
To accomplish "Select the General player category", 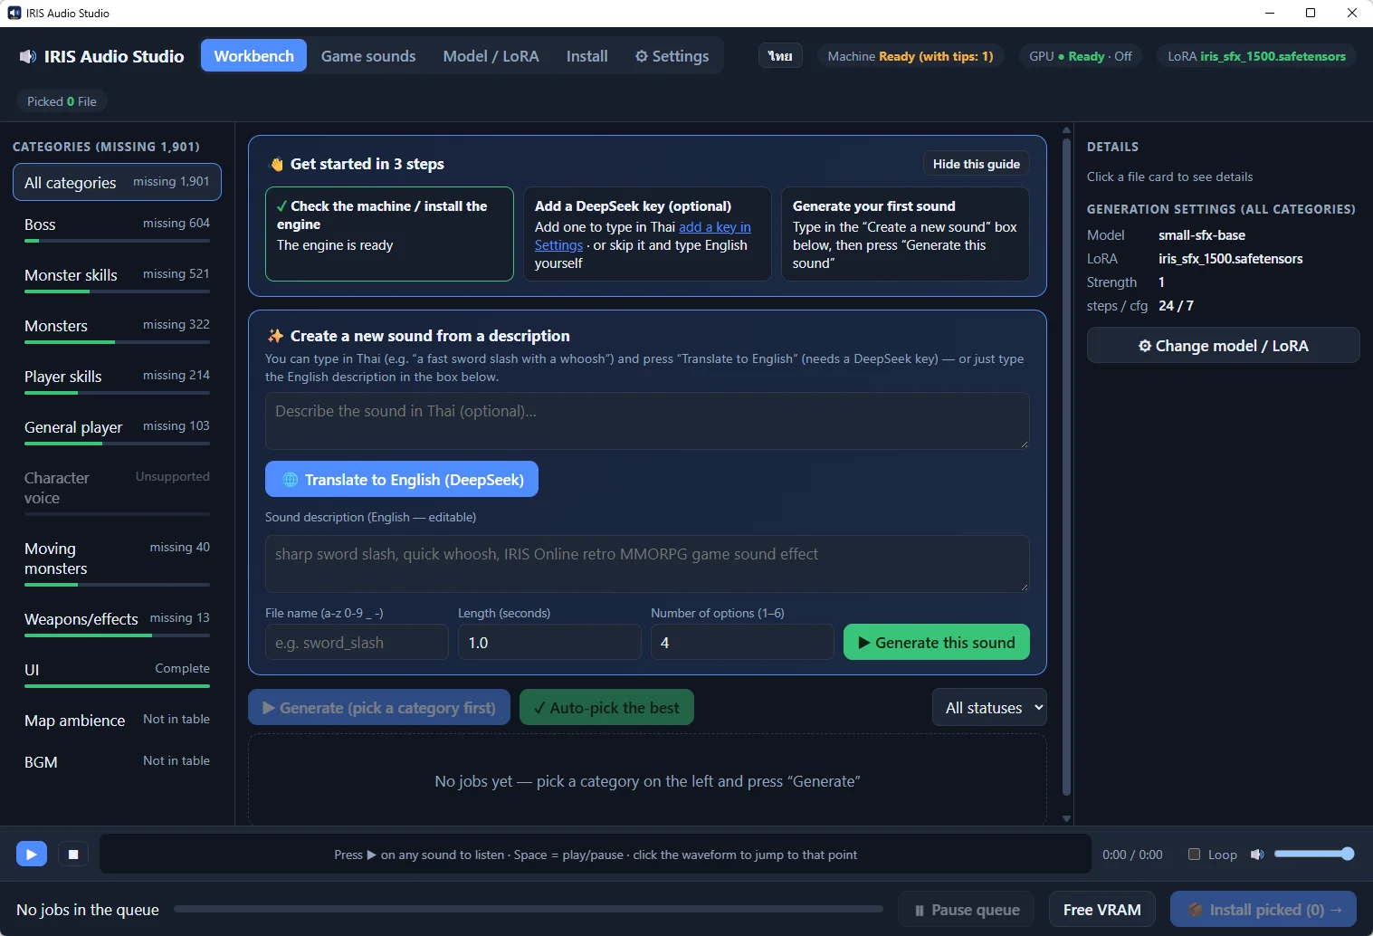I will [117, 430].
